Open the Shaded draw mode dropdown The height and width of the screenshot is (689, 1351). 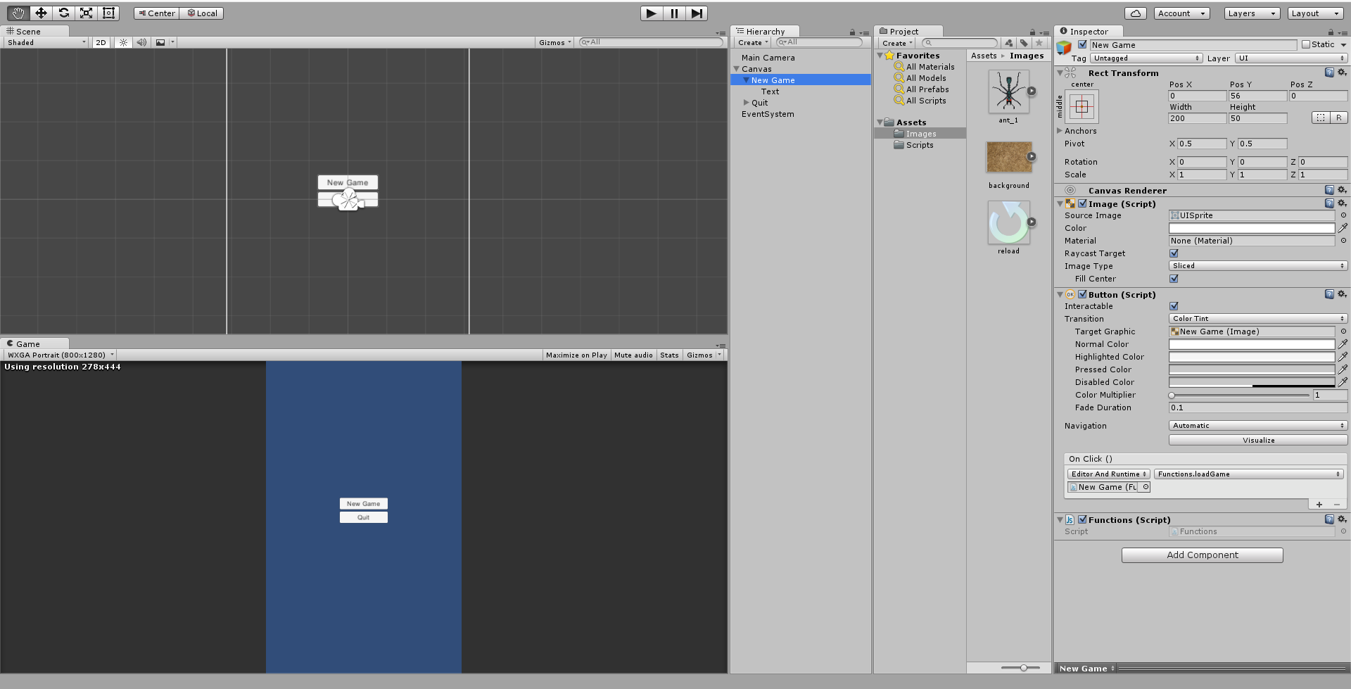point(44,42)
